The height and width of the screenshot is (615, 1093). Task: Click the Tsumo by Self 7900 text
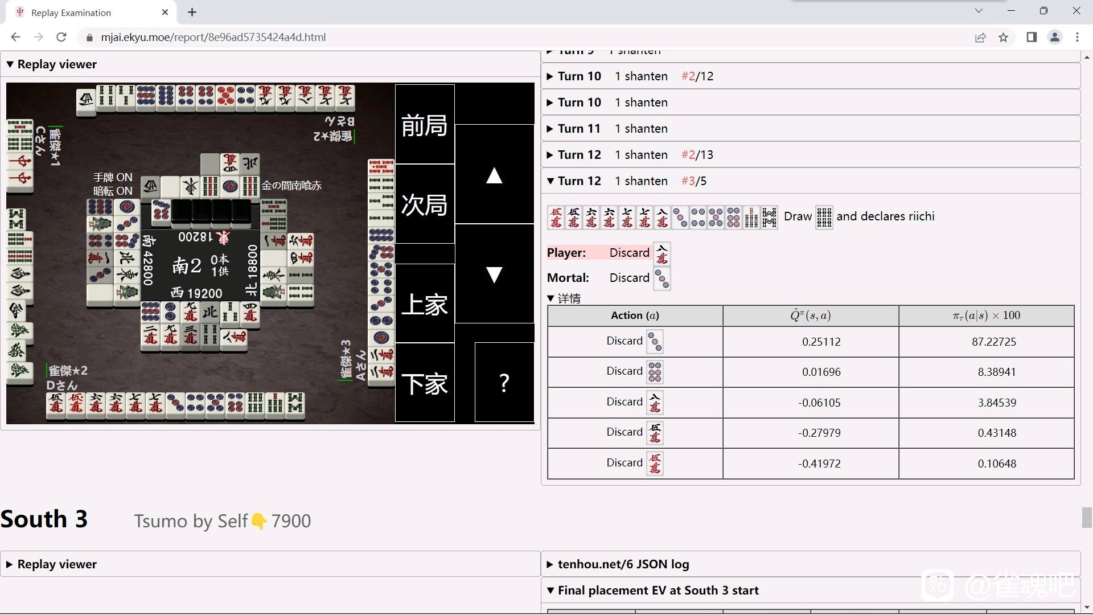[x=223, y=520]
